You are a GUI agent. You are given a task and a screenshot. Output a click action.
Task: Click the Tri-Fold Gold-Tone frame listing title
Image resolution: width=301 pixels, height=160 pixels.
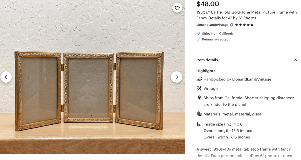247,15
